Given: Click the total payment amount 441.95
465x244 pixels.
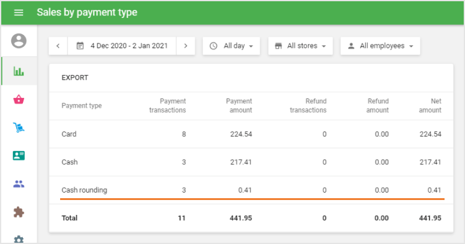Looking at the screenshot, I should [241, 218].
